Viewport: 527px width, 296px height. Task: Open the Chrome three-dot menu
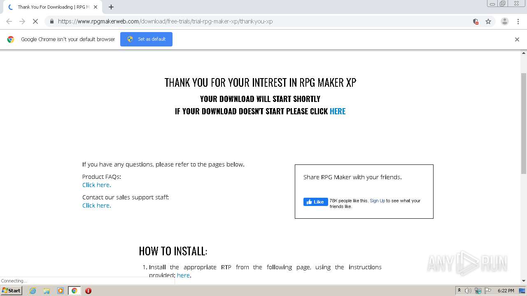click(518, 21)
